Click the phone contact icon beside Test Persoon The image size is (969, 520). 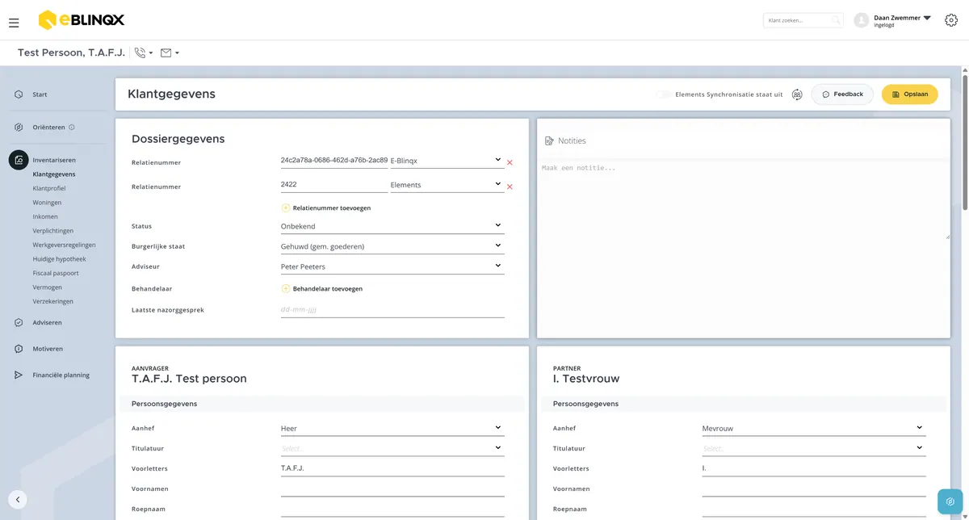(x=141, y=53)
